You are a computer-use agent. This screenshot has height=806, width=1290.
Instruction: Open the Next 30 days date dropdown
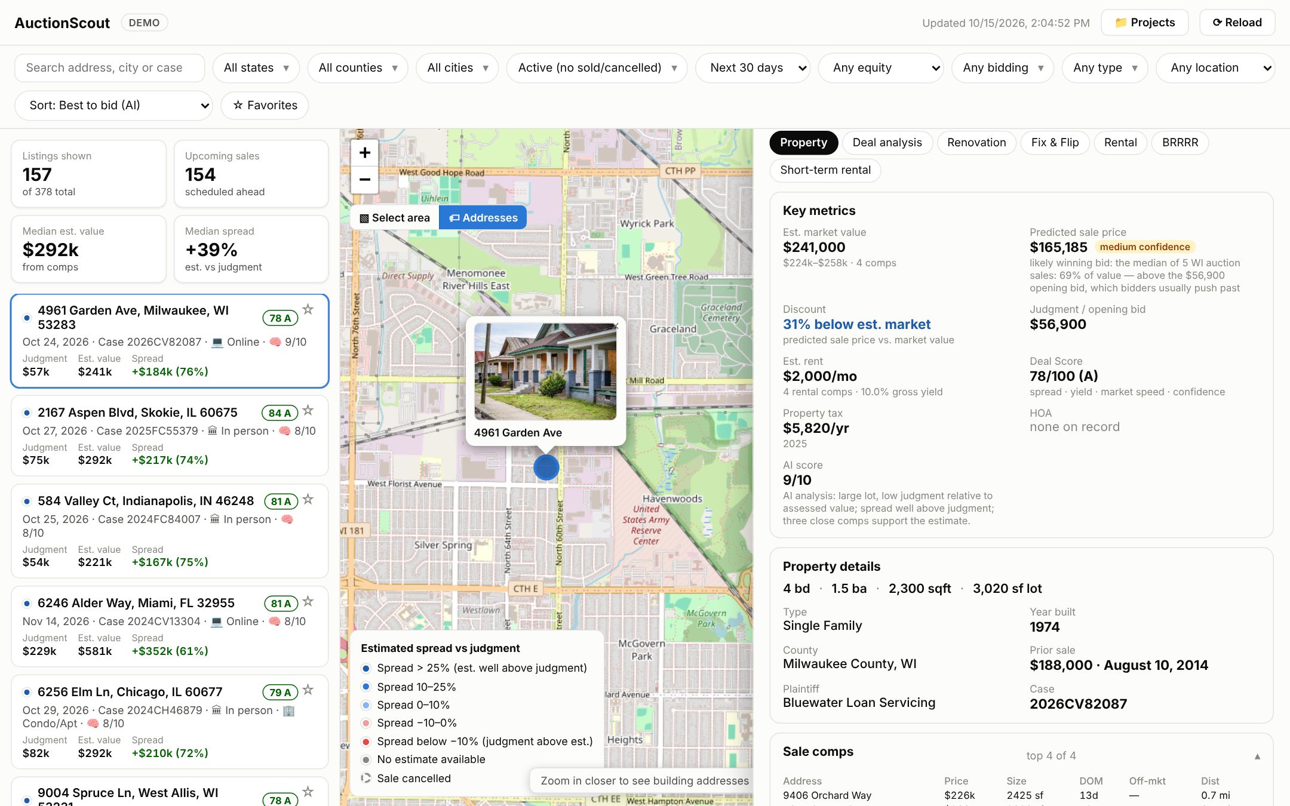pyautogui.click(x=753, y=68)
